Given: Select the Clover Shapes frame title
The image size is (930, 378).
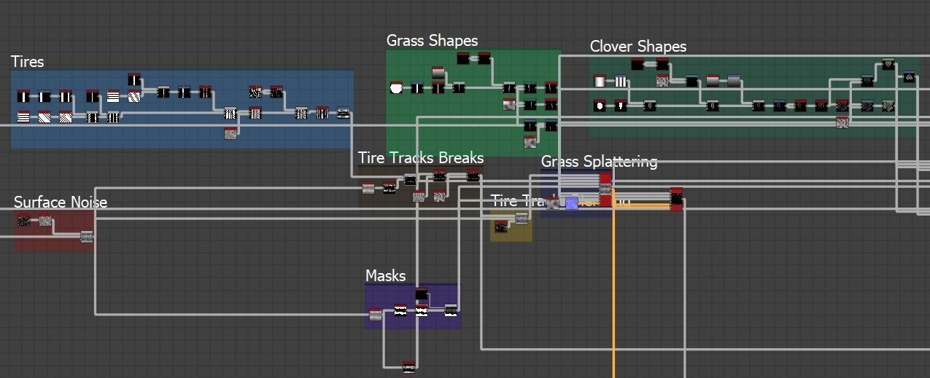Looking at the screenshot, I should (638, 47).
